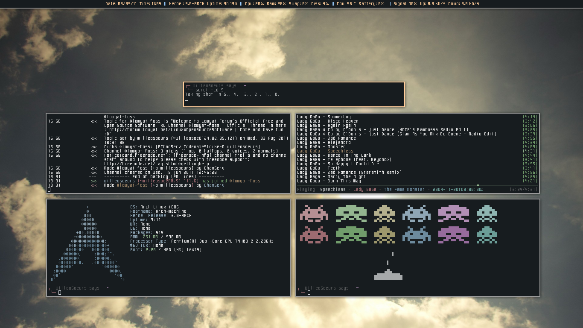Select the purple space invader in the bottom row
The image size is (583, 328).
(453, 234)
